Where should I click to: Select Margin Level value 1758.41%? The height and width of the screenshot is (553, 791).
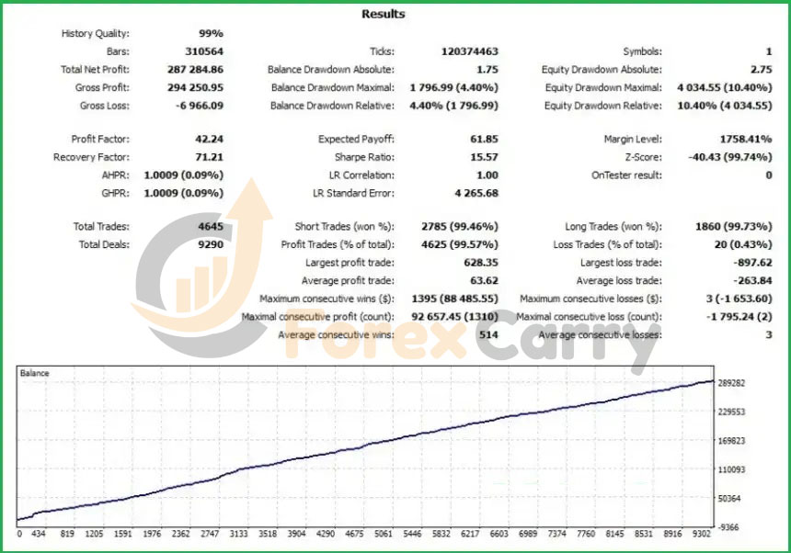pos(746,139)
